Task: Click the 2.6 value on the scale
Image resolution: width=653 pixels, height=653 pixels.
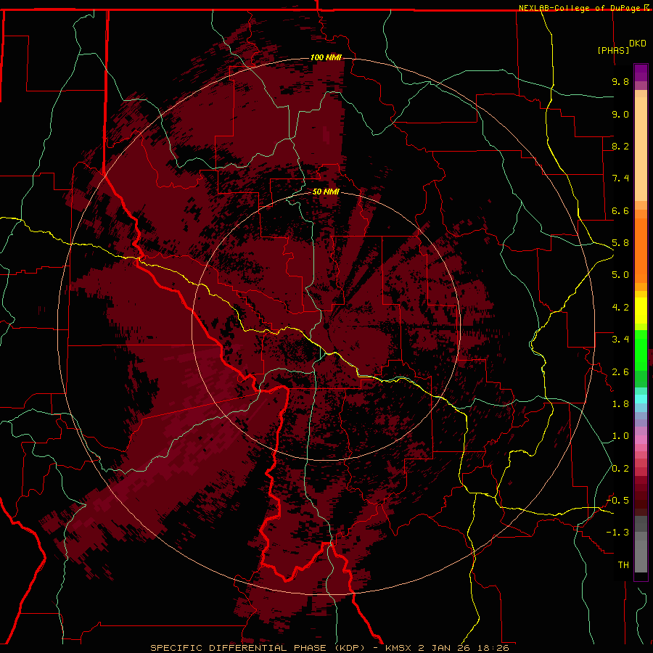Action: (x=620, y=372)
